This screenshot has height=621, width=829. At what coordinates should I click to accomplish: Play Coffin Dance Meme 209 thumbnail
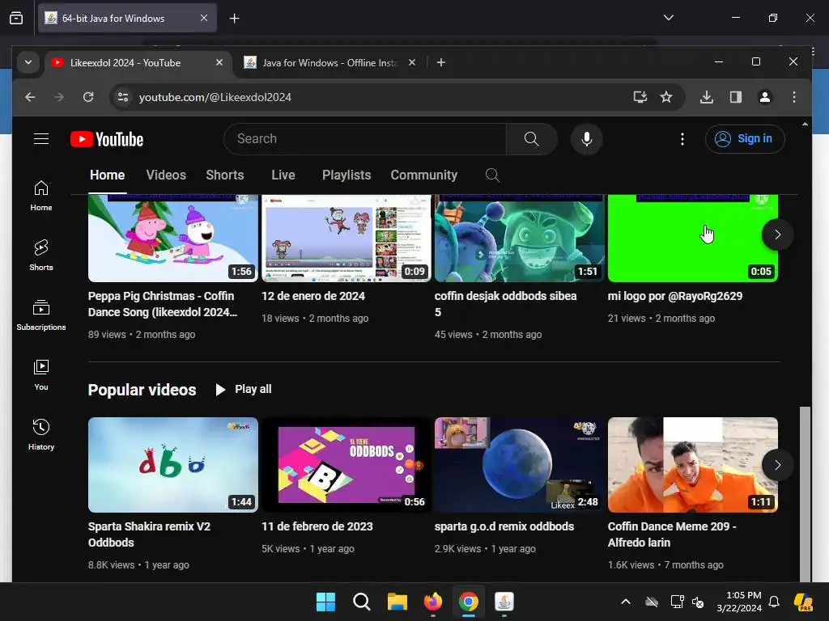click(693, 465)
